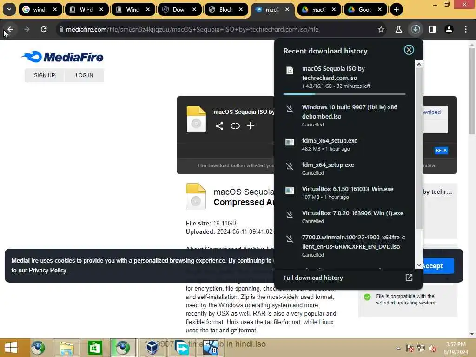Click the LOG IN button
Image resolution: width=476 pixels, height=357 pixels.
pyautogui.click(x=85, y=75)
